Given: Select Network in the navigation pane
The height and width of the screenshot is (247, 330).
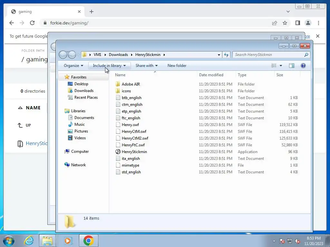Looking at the screenshot, I should [x=78, y=165].
